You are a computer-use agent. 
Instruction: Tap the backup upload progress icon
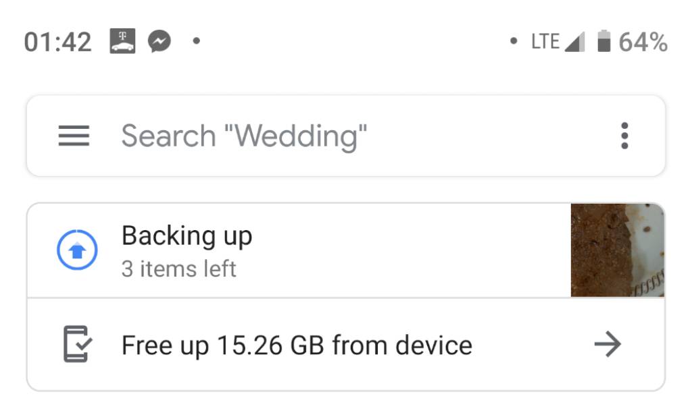[x=77, y=250]
